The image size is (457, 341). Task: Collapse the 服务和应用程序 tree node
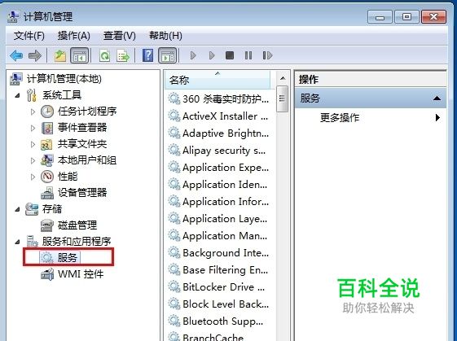coord(17,242)
